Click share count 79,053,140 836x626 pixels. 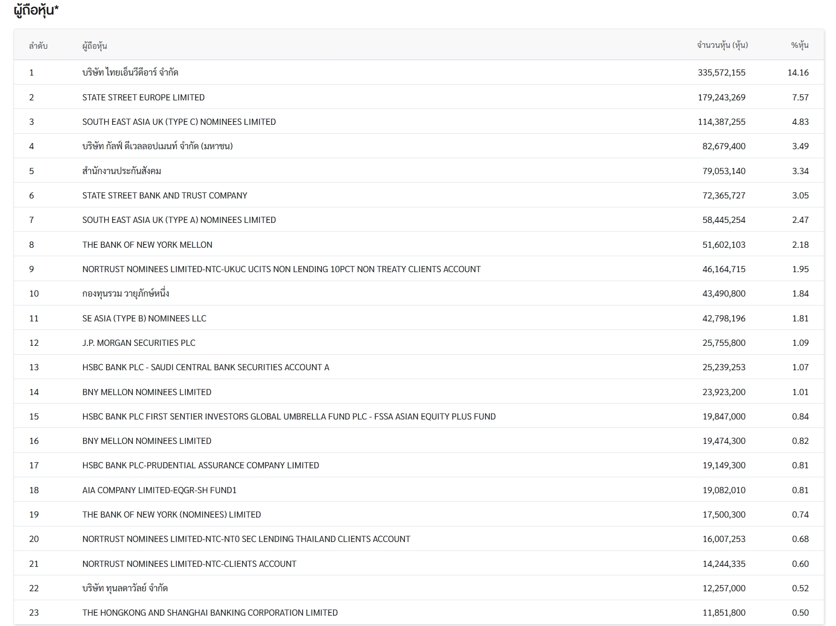tap(724, 171)
